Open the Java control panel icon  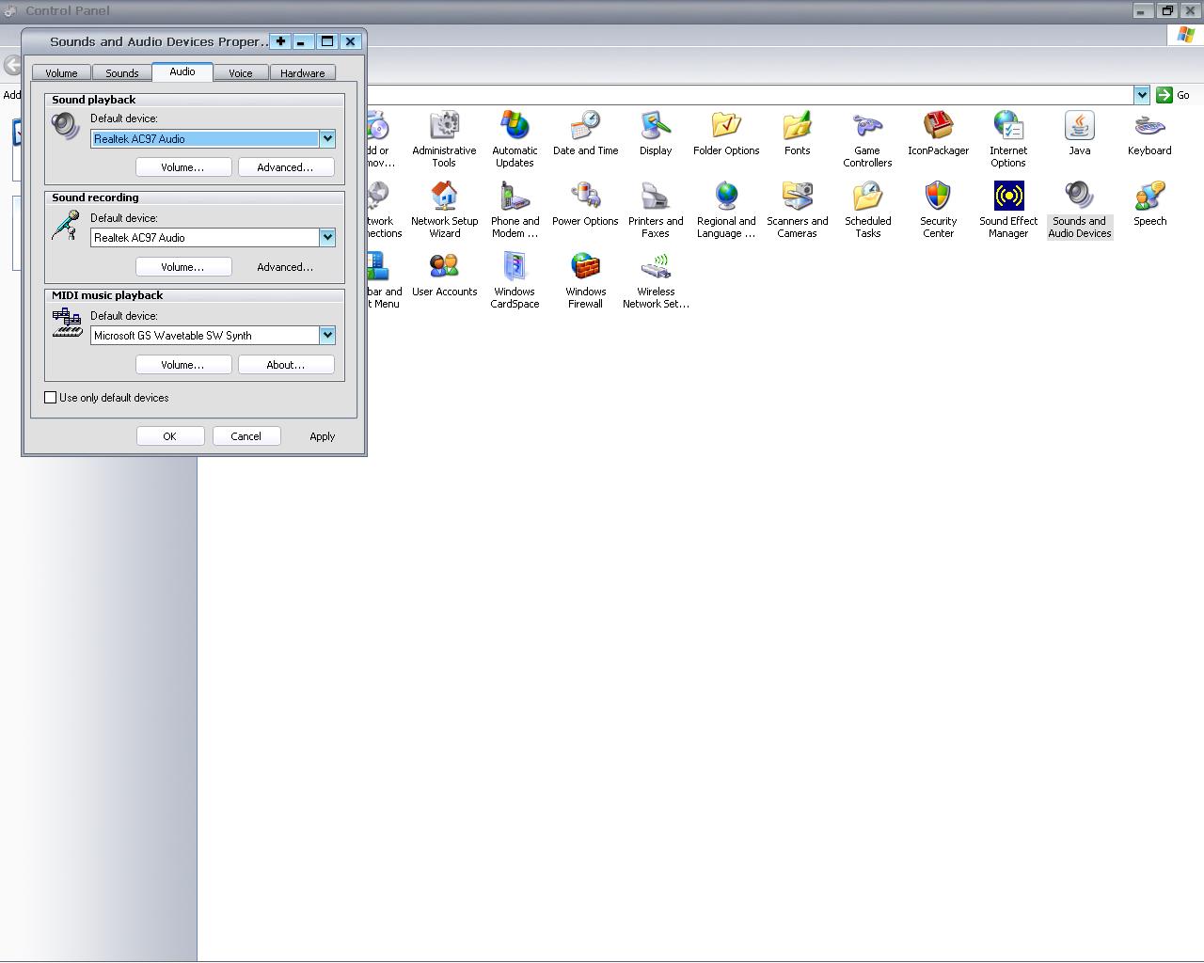click(x=1079, y=133)
